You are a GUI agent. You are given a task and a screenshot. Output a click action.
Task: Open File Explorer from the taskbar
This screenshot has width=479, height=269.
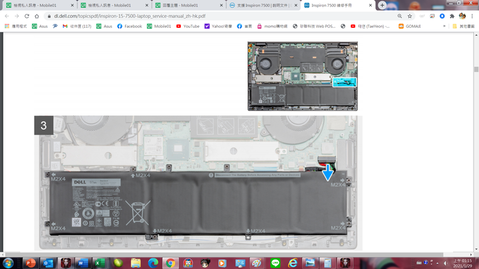[135, 263]
